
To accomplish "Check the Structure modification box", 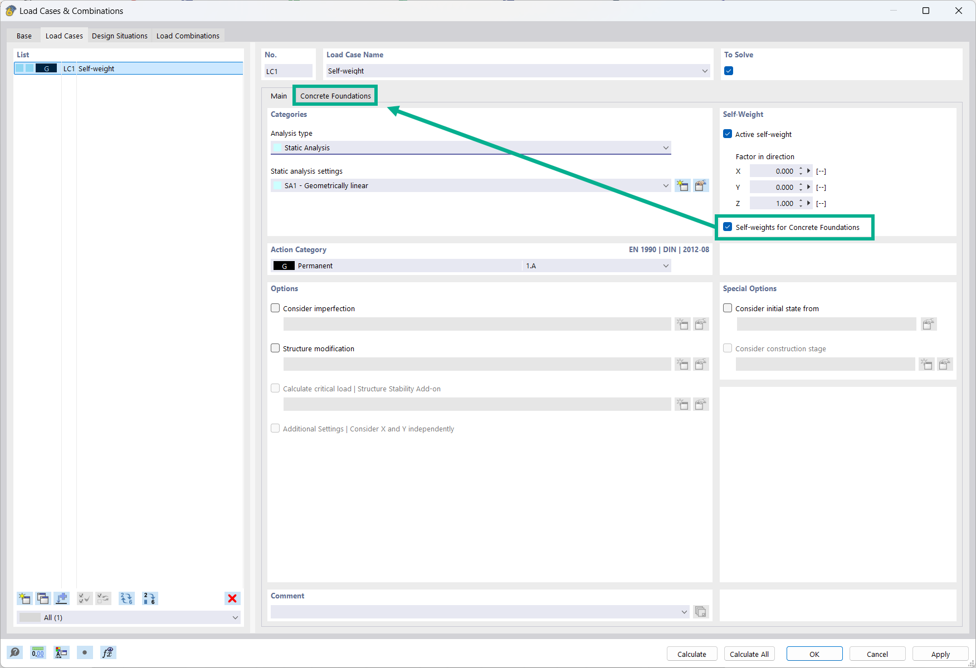I will tap(275, 348).
